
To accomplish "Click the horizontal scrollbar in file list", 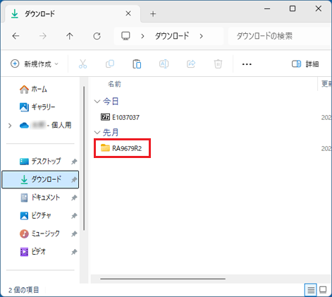I will pyautogui.click(x=163, y=279).
